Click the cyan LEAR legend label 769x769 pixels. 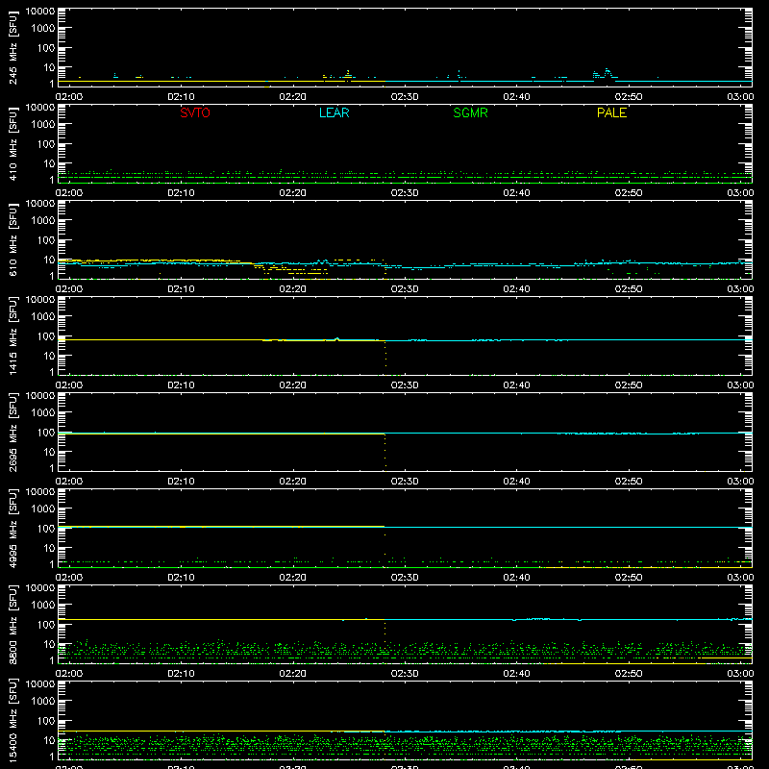point(334,112)
